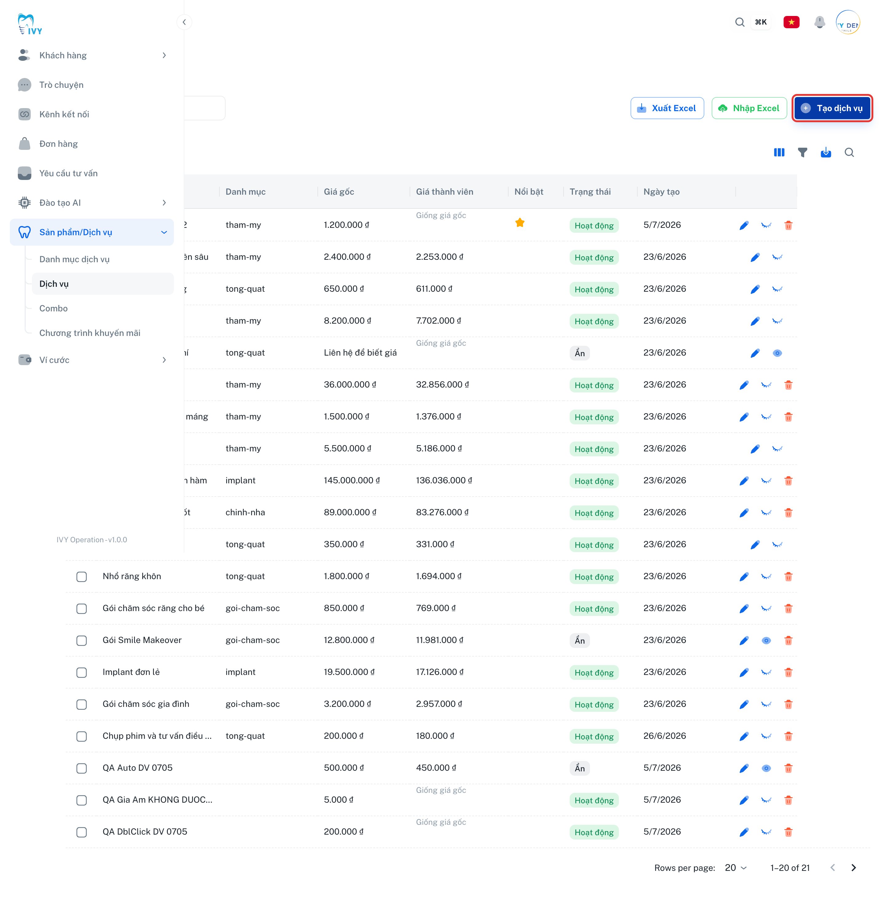Show the hidden Gói Smile Makeover service

click(x=766, y=641)
